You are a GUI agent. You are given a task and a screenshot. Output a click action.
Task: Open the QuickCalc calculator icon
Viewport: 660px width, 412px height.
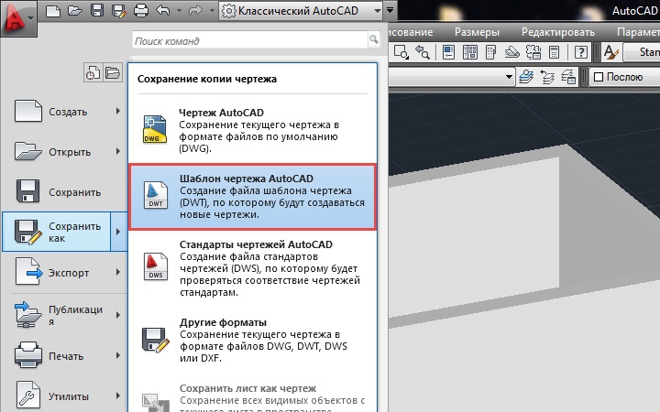[554, 52]
